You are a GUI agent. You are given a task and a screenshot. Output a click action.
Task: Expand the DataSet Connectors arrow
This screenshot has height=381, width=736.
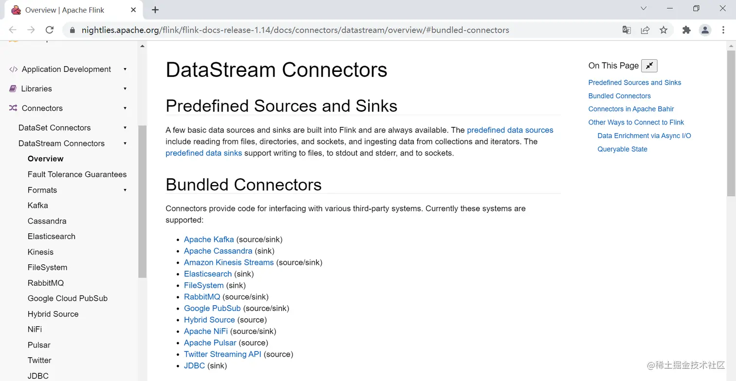125,128
